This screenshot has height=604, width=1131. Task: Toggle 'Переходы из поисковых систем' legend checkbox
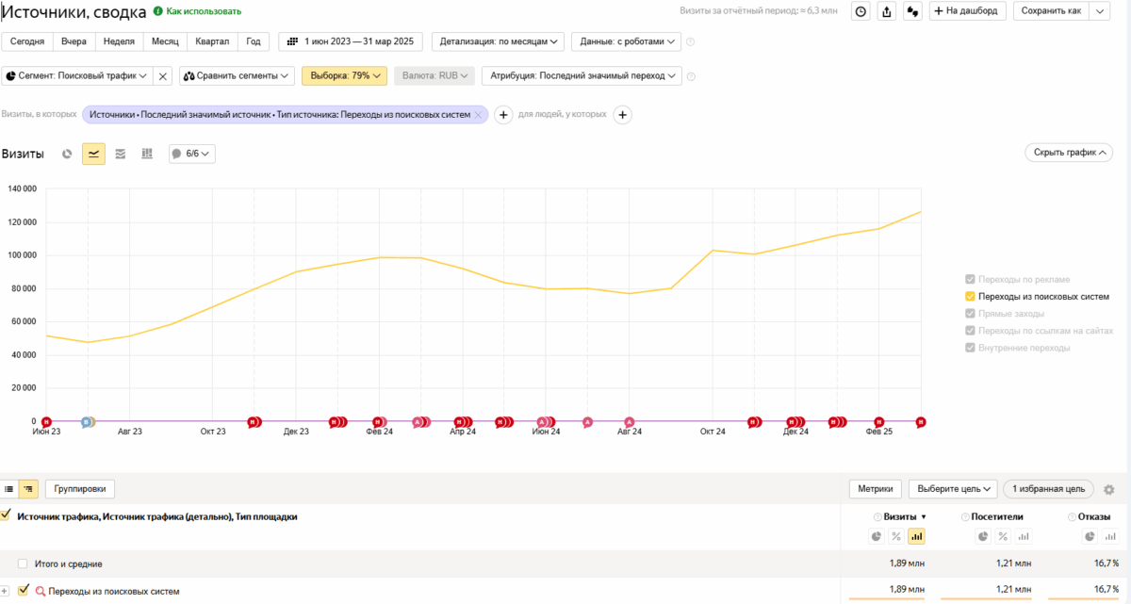pyautogui.click(x=970, y=297)
